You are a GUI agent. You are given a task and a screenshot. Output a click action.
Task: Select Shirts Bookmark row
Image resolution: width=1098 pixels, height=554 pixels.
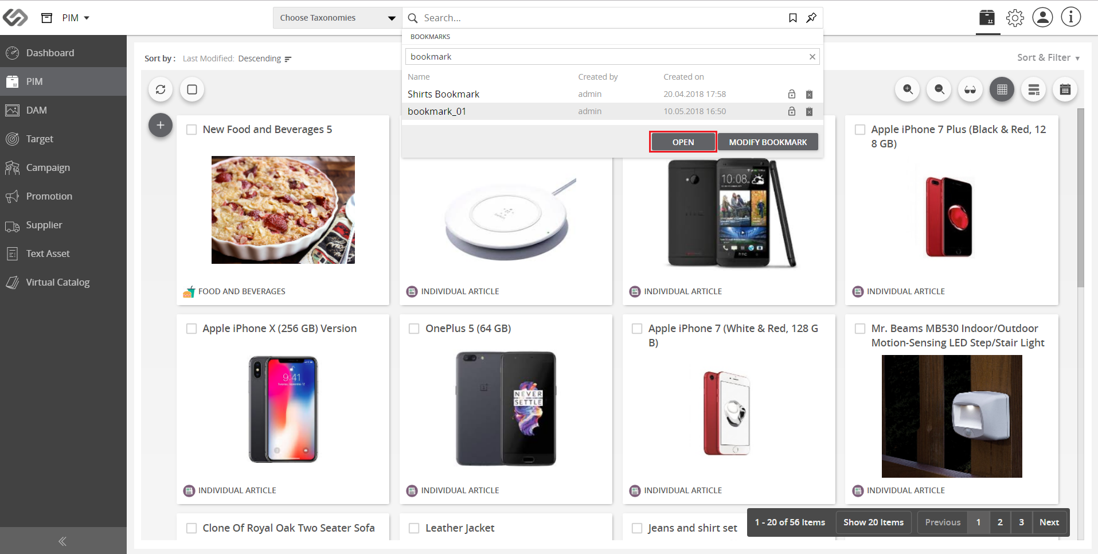(x=612, y=94)
